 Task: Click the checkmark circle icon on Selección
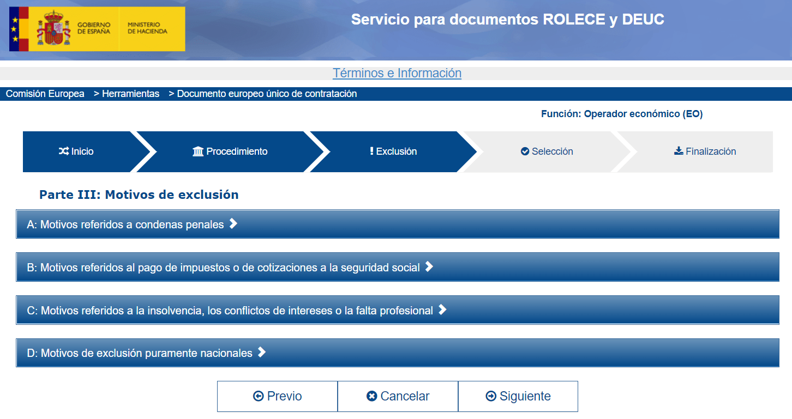click(x=525, y=151)
